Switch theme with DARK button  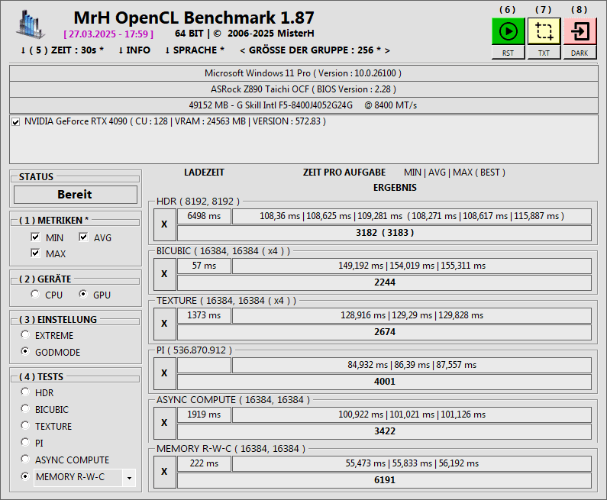tap(580, 53)
